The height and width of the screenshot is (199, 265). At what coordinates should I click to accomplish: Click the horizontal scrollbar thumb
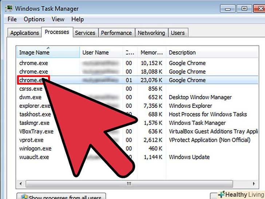[x=129, y=184]
